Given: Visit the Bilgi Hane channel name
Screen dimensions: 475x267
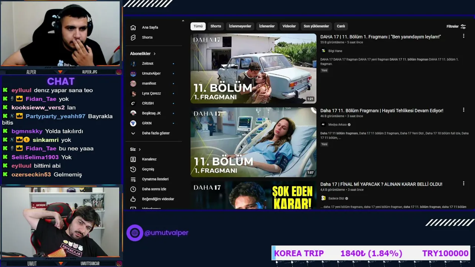Looking at the screenshot, I should click(x=335, y=51).
